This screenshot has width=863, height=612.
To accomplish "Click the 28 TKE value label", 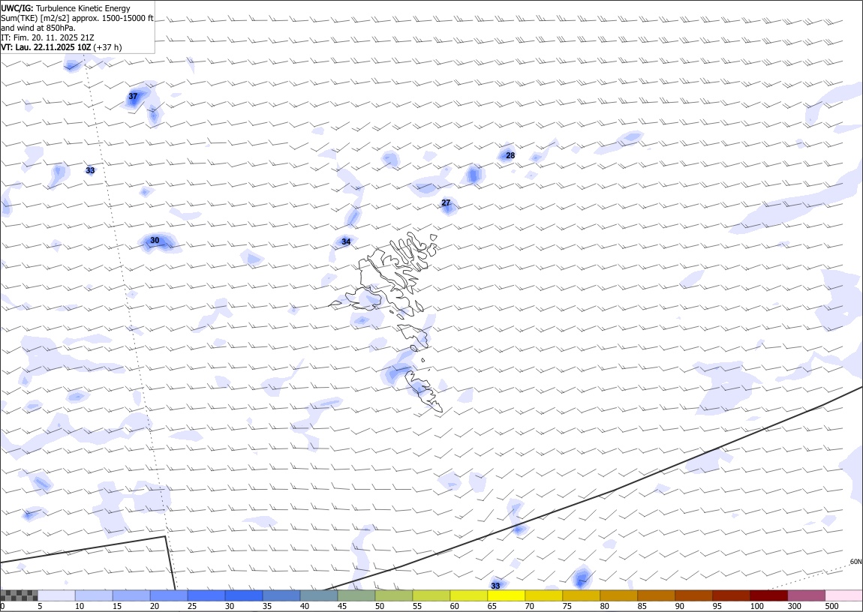I will (510, 155).
